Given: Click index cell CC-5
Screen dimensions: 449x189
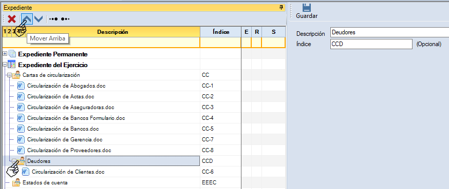Looking at the screenshot, I should click(220, 129).
